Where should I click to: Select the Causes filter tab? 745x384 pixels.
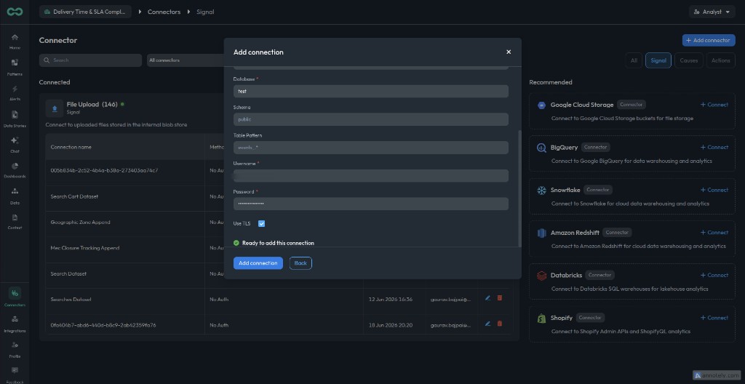pyautogui.click(x=688, y=60)
